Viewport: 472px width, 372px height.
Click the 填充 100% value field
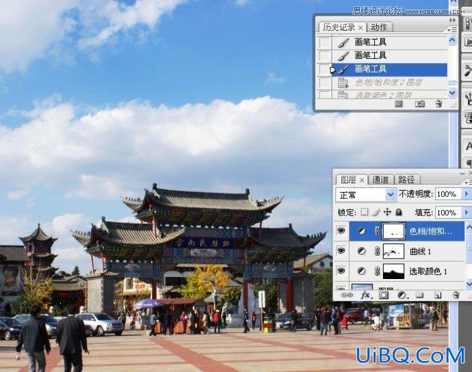(x=448, y=213)
